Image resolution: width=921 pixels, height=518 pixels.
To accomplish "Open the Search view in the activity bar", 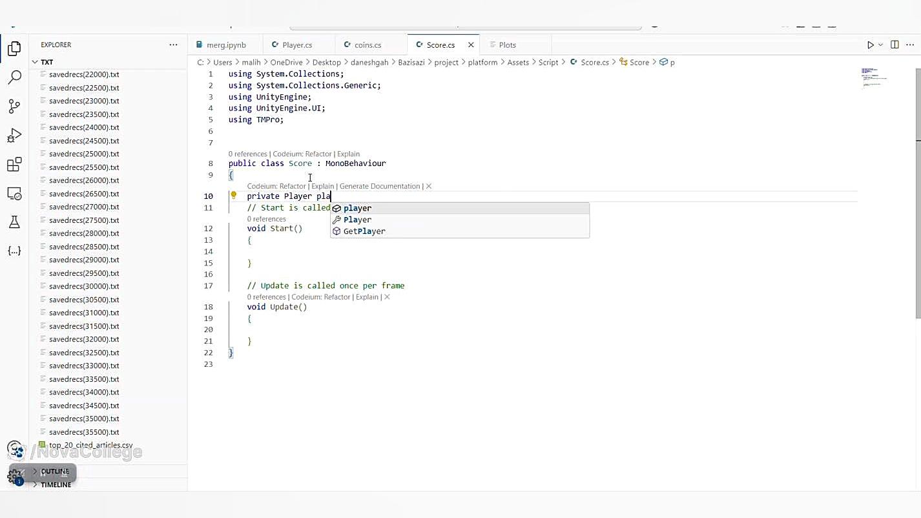I will coord(14,78).
